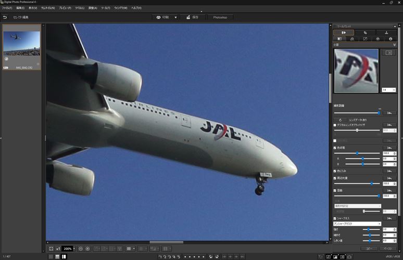Toggle the 色収差 chromatic aberration checkbox
Viewport: 403px width, 260px height.
(335, 148)
